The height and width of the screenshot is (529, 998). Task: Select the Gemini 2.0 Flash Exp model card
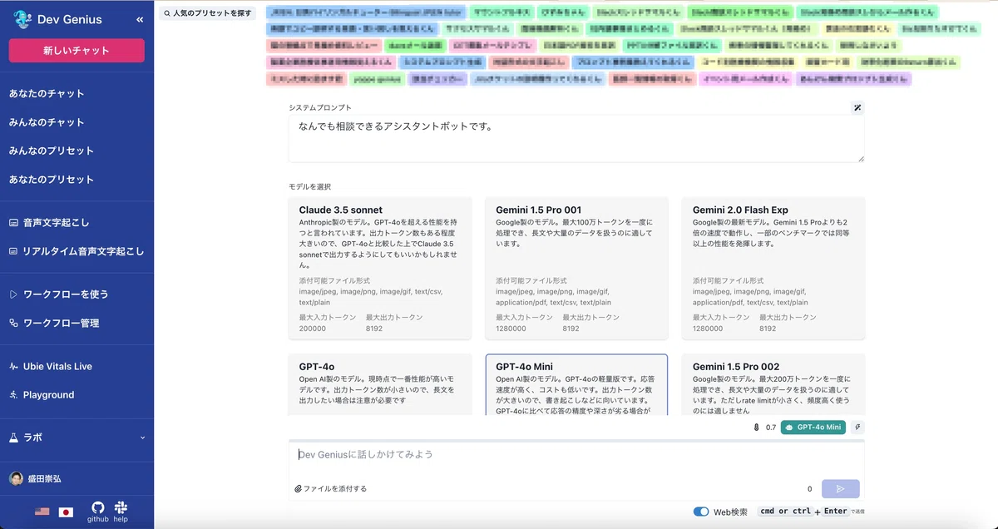tap(773, 268)
